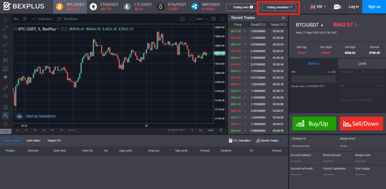The height and width of the screenshot is (189, 386).
Task: Switch chart to fullscreen mode
Action: pyautogui.click(x=222, y=19)
